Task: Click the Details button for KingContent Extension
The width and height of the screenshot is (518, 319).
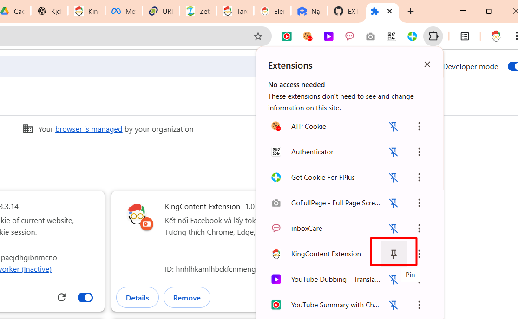Action: 138,298
